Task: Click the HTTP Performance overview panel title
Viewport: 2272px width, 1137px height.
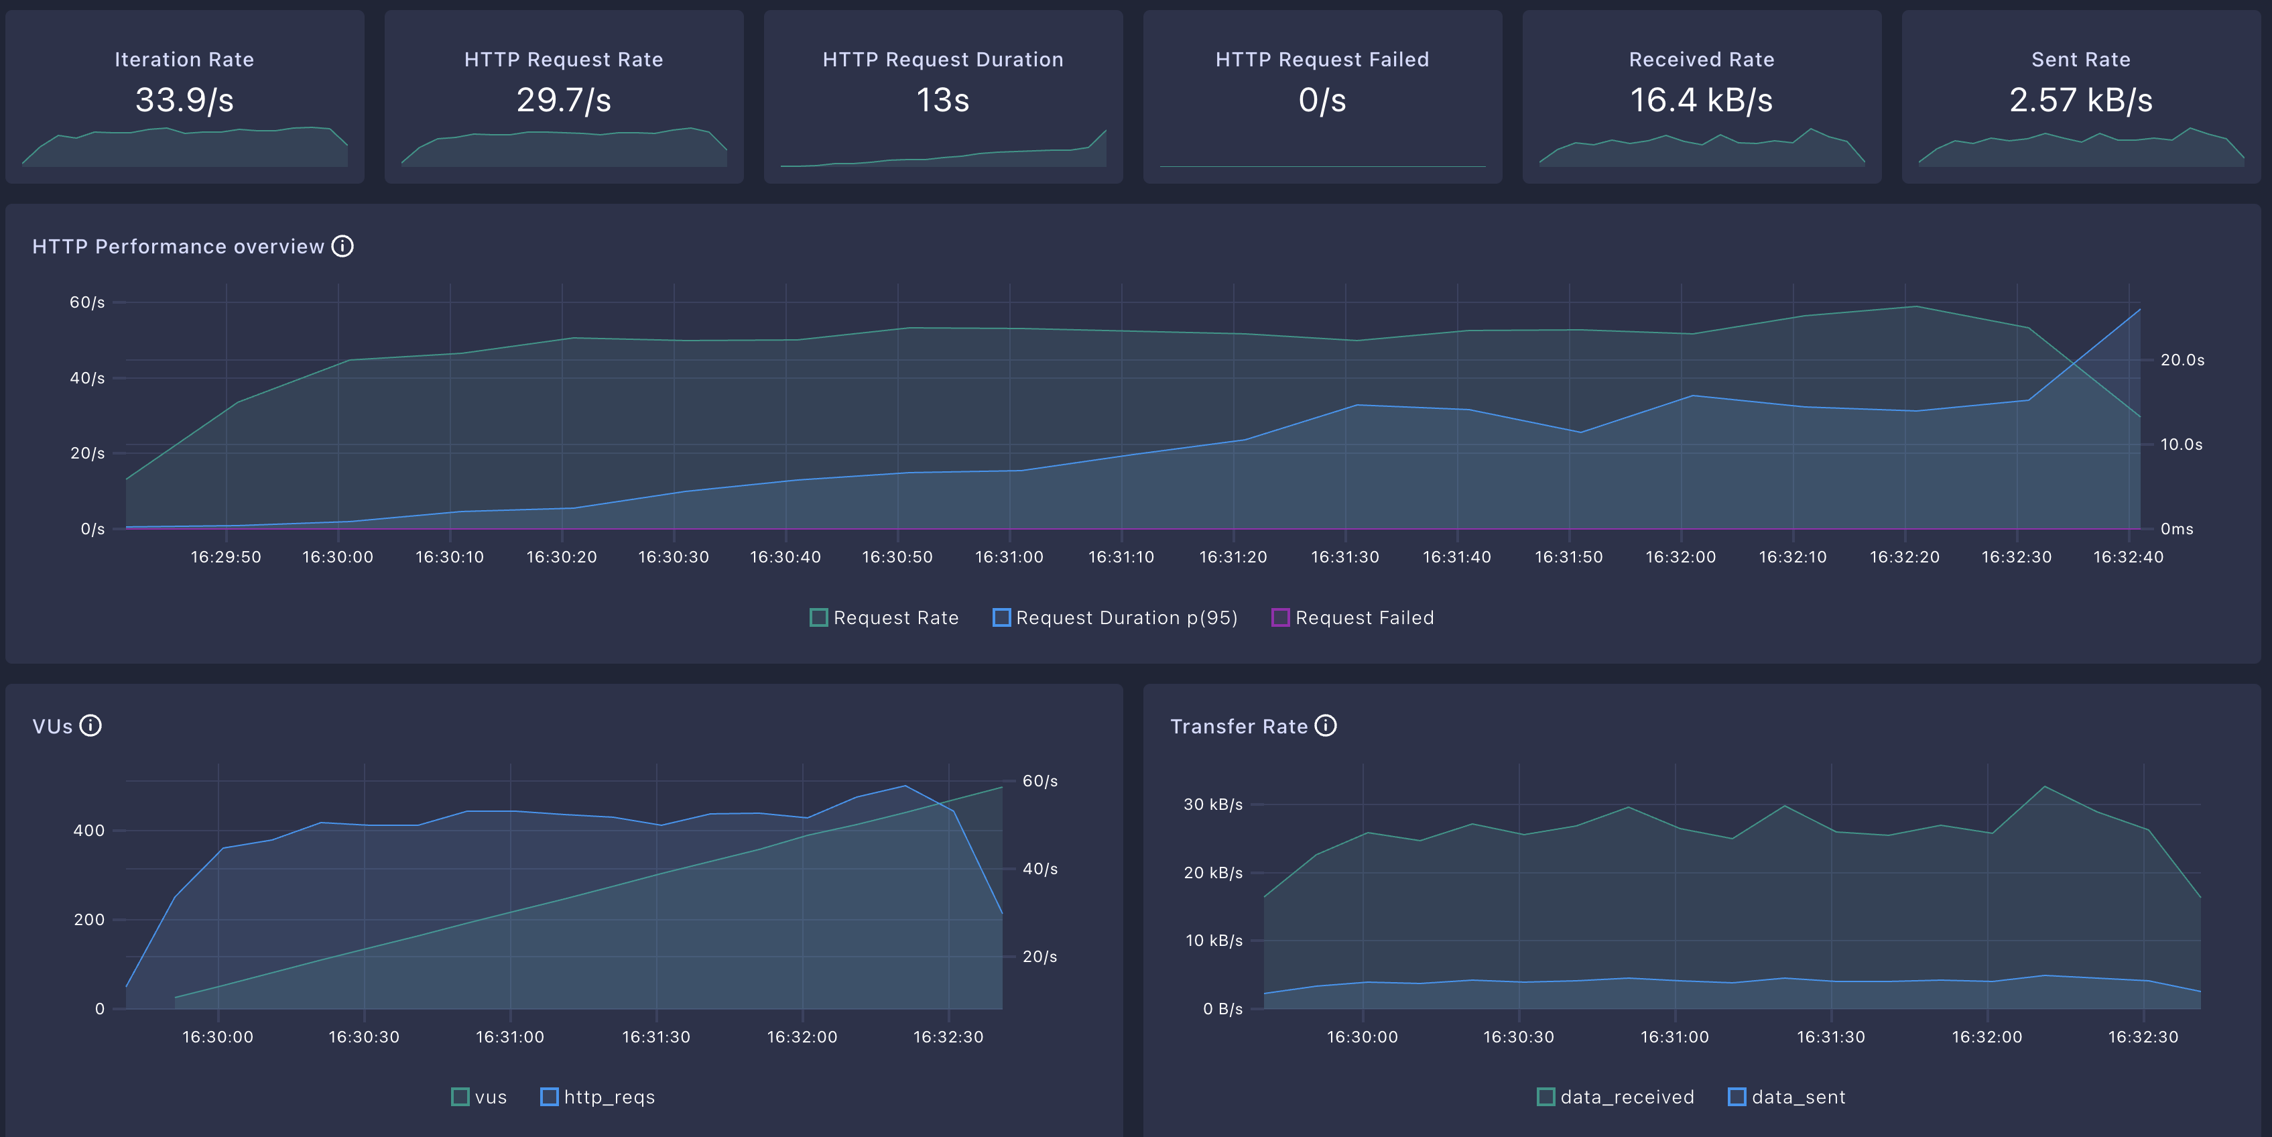Action: click(178, 246)
